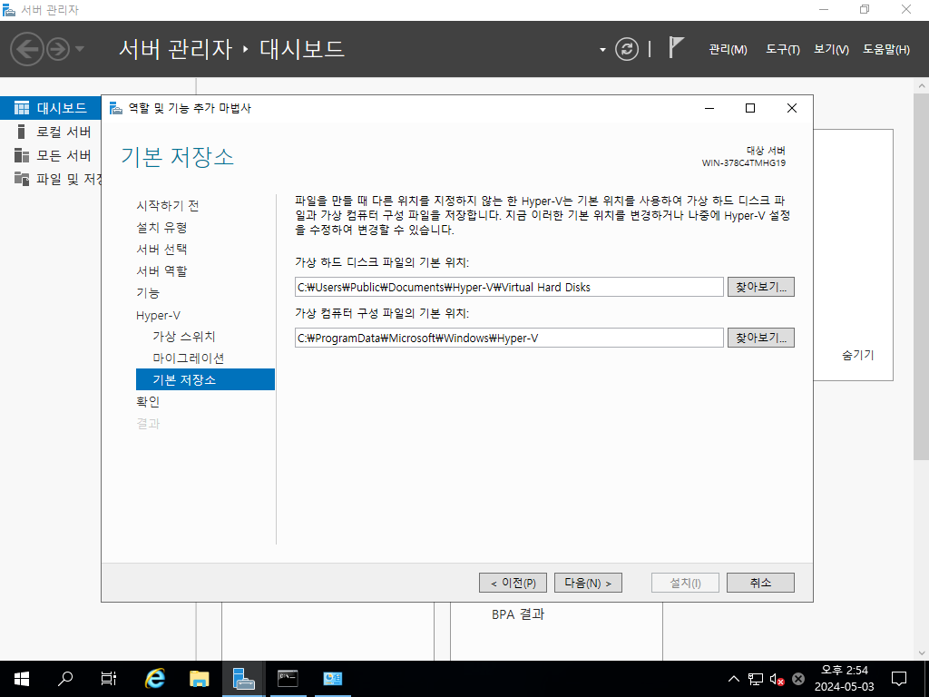929x697 pixels.
Task: Go to 서버 역할 wizard step
Action: pos(161,270)
